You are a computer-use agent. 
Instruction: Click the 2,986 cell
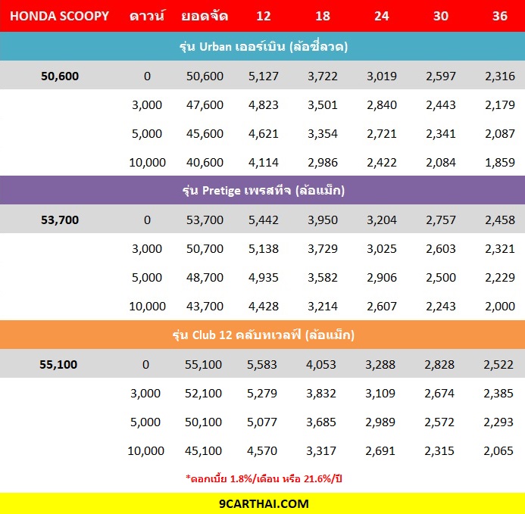click(x=323, y=163)
